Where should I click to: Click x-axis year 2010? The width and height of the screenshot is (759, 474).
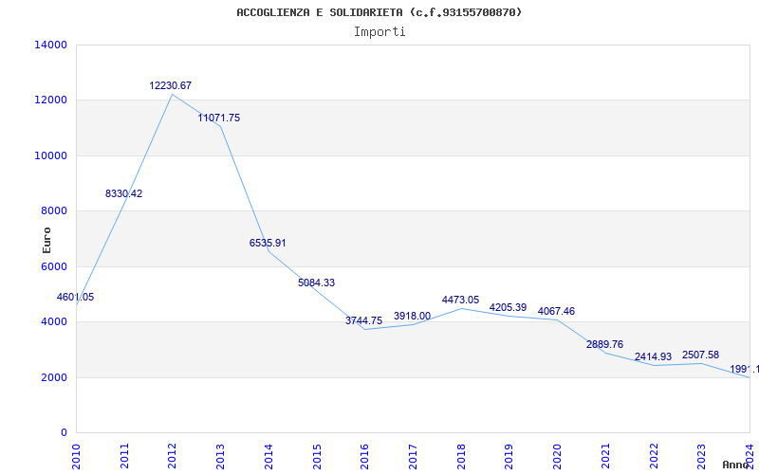click(x=77, y=456)
